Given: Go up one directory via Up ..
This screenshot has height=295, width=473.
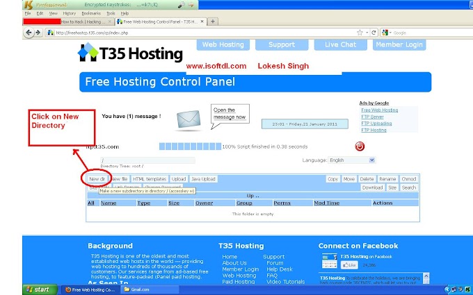Looking at the screenshot, I should point(252,196).
